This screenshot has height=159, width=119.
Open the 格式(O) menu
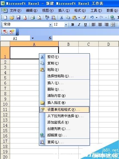click(80, 11)
